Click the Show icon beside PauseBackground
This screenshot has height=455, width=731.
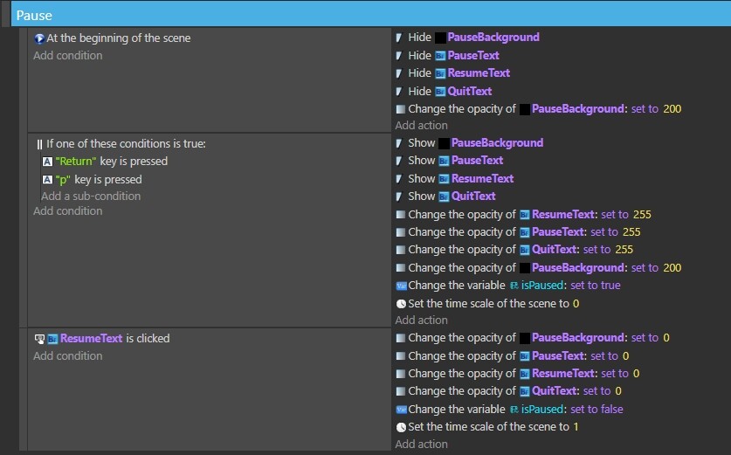tap(399, 143)
